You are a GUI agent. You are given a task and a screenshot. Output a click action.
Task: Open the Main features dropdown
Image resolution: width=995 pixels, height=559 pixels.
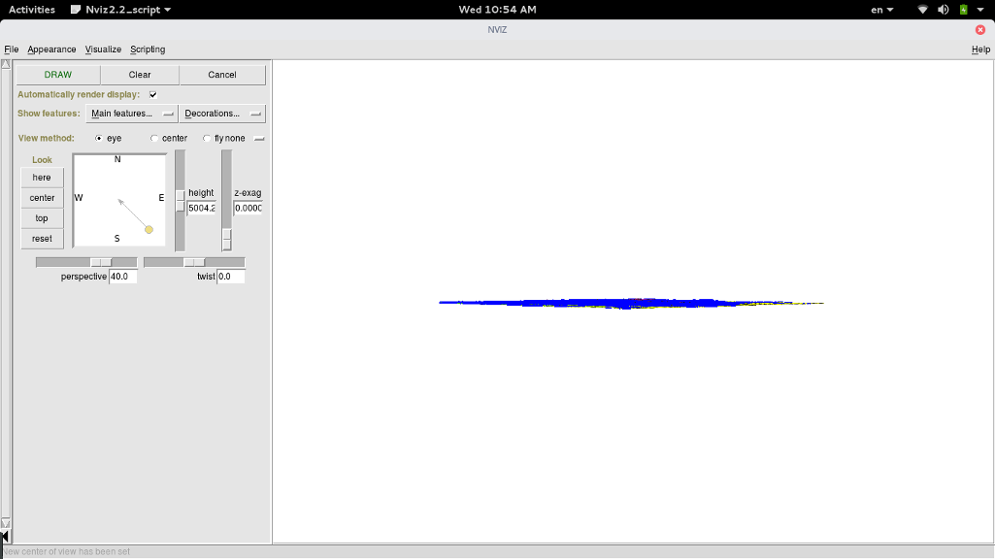click(x=132, y=114)
